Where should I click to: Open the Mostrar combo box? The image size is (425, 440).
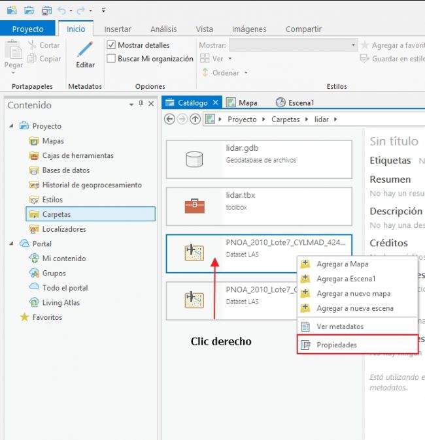coord(293,45)
